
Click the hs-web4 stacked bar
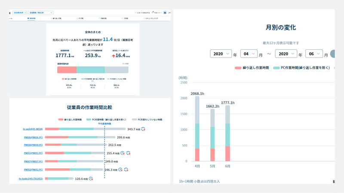85,129
